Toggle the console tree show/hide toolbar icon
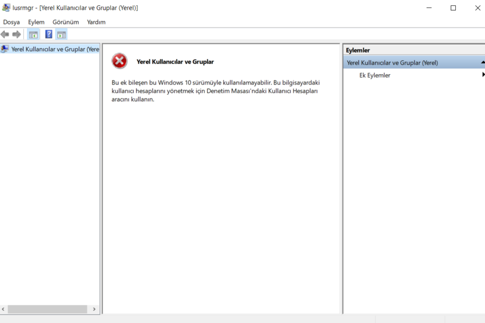Screen dimensions: 485x323 pyautogui.click(x=33, y=34)
